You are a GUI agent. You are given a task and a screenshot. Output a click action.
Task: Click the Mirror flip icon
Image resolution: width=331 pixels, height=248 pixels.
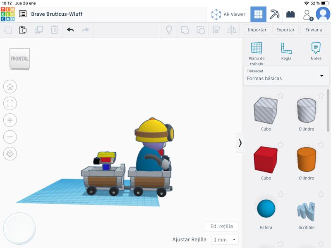232,30
